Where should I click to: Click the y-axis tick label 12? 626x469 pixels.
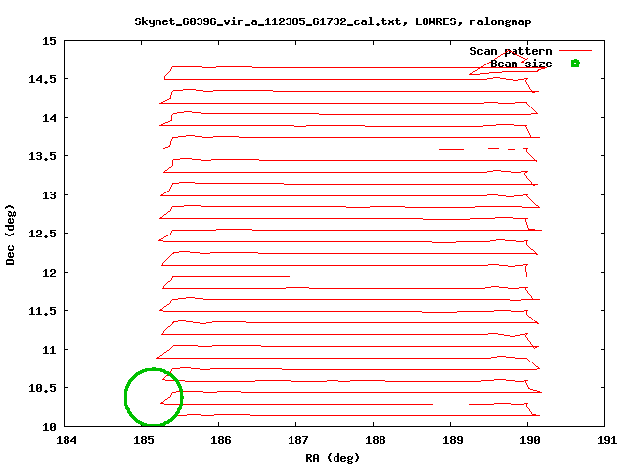(x=50, y=273)
